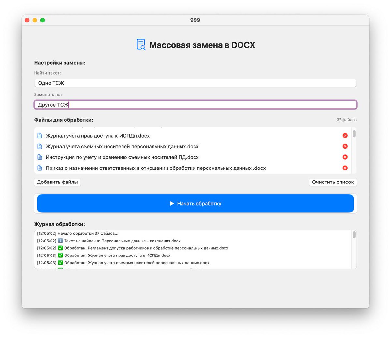The width and height of the screenshot is (391, 337).
Task: Click the info emoji on Текст не найден line
Action: coord(60,241)
